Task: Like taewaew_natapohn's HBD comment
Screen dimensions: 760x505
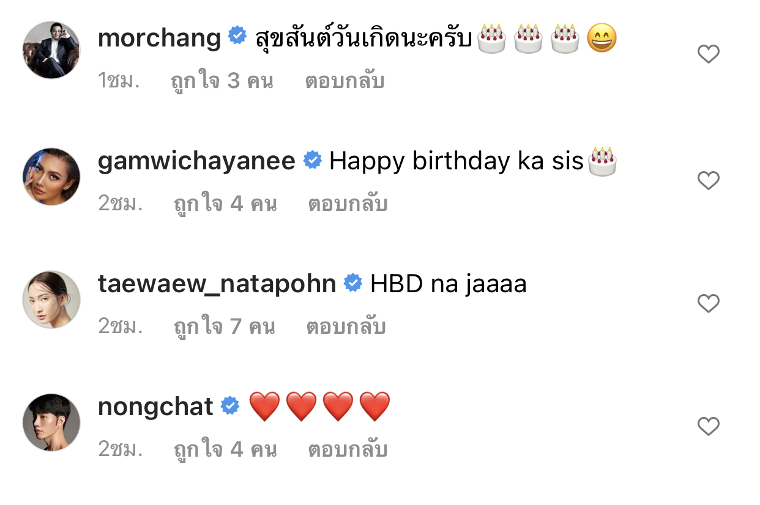Action: click(709, 303)
